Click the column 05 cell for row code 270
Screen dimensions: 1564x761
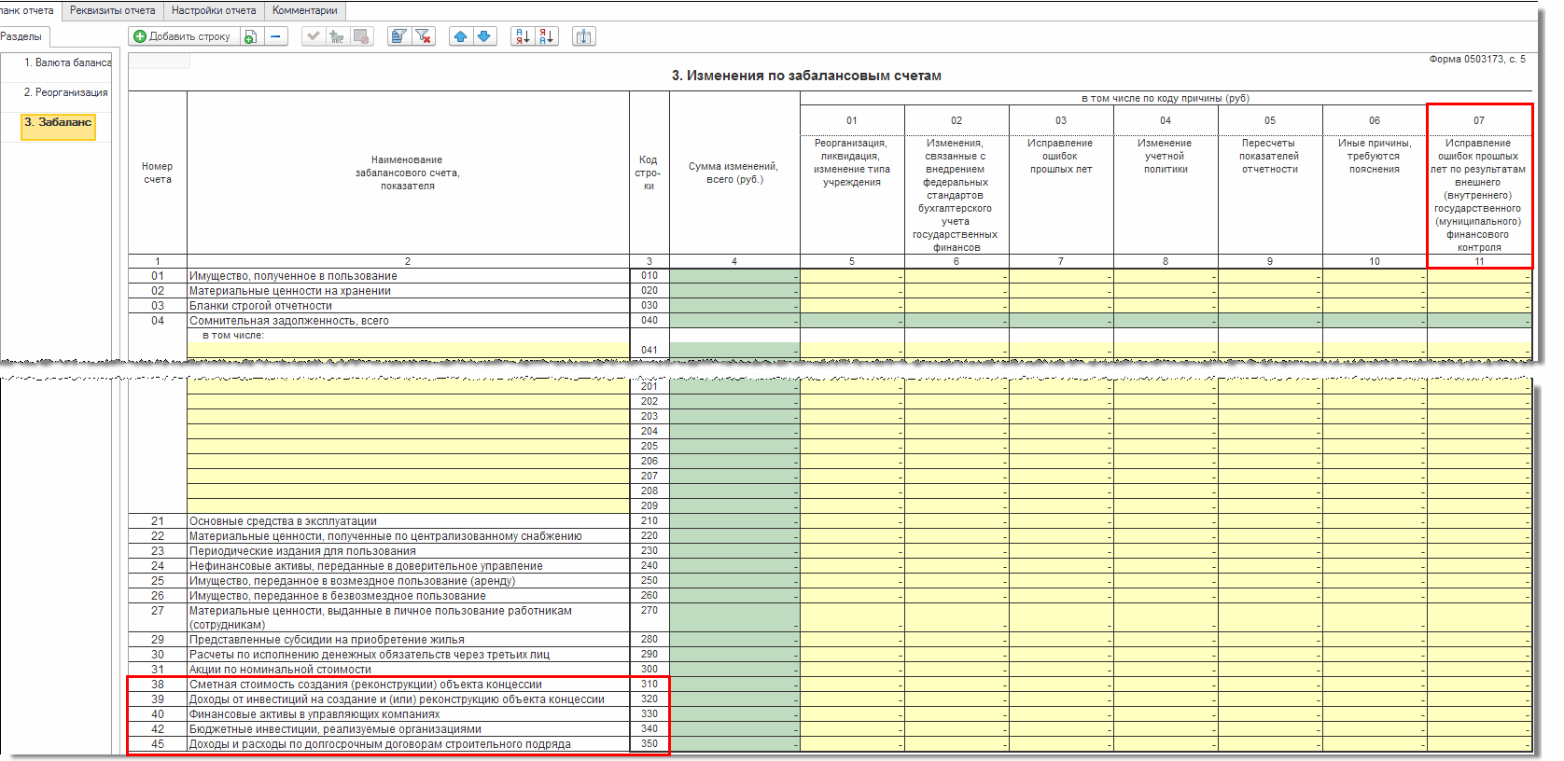click(x=1270, y=618)
